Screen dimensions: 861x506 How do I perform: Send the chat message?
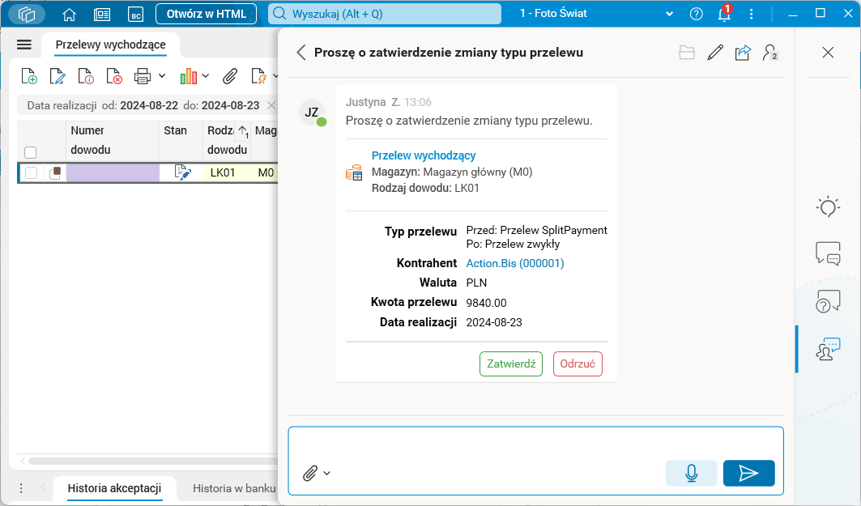[x=748, y=473]
